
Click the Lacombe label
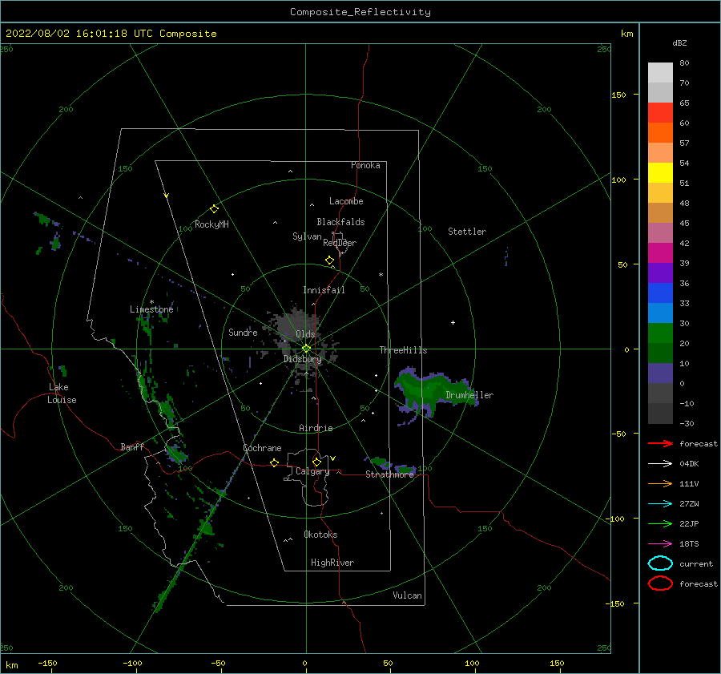346,201
